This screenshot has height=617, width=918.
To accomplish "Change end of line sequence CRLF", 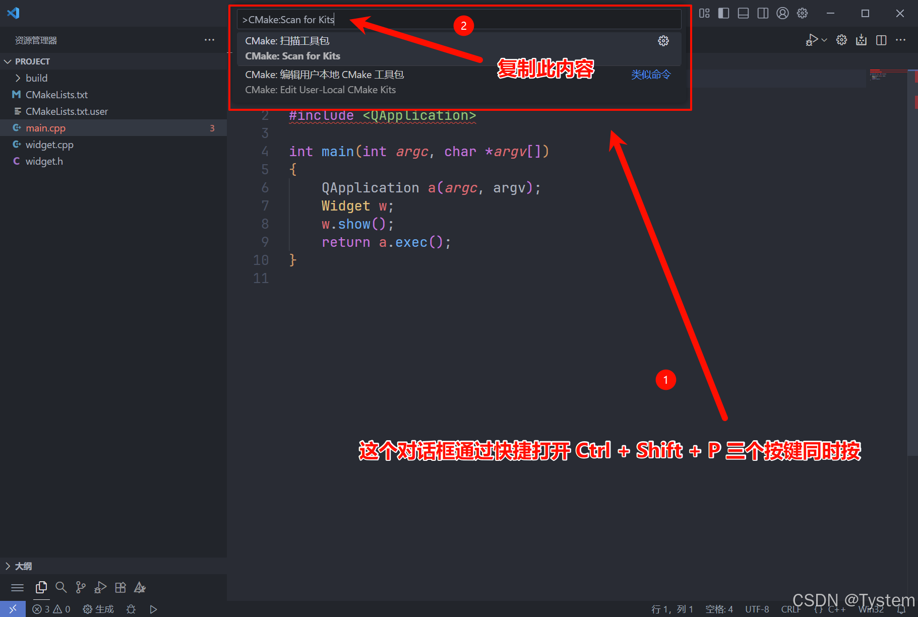I will pyautogui.click(x=791, y=609).
